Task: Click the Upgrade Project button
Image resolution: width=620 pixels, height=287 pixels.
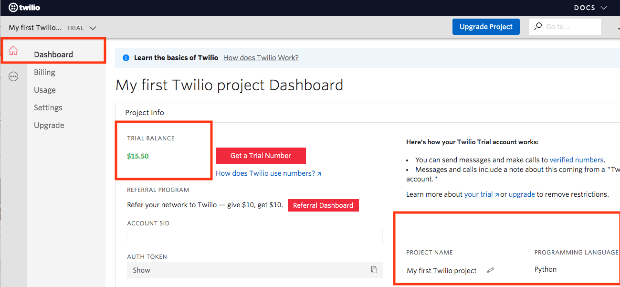Action: (486, 27)
